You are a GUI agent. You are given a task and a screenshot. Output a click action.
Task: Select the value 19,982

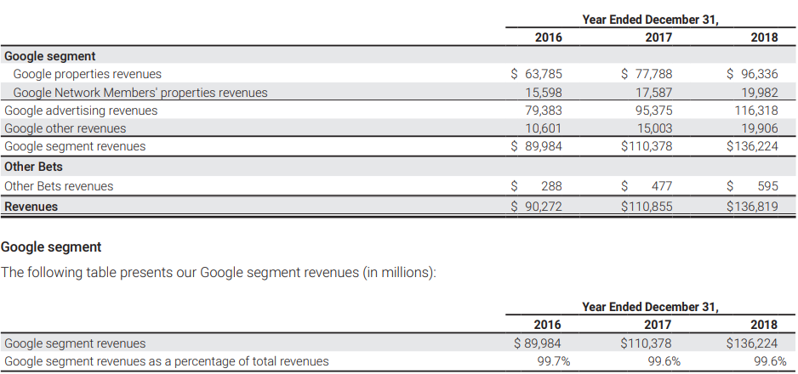[x=760, y=93]
